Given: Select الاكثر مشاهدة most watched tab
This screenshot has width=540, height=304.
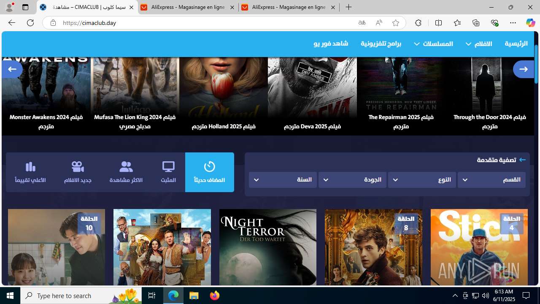Looking at the screenshot, I should [x=126, y=172].
